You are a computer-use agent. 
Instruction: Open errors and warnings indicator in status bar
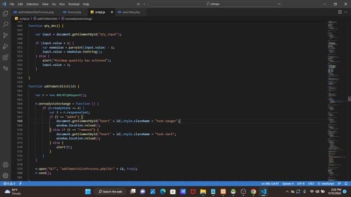[x=9, y=183]
